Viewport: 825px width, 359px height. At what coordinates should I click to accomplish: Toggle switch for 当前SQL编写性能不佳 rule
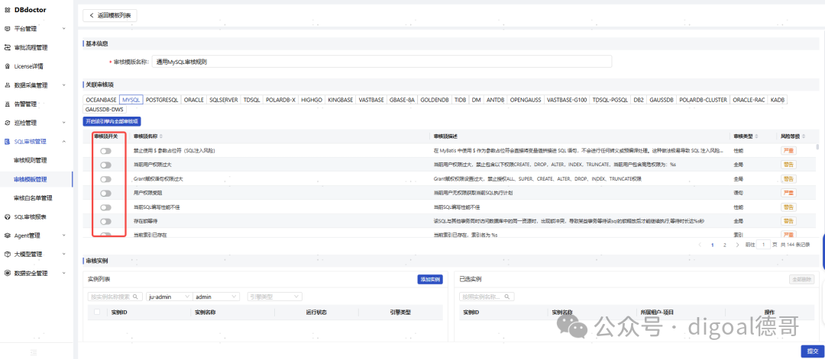click(105, 207)
